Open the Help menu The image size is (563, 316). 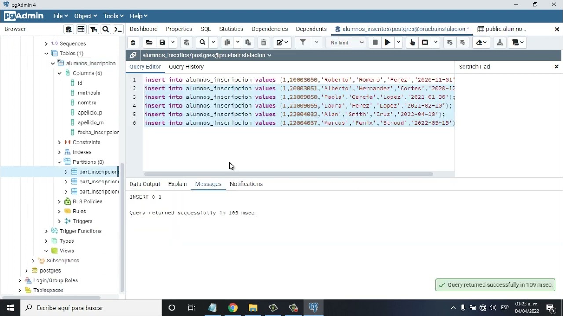[x=138, y=16]
